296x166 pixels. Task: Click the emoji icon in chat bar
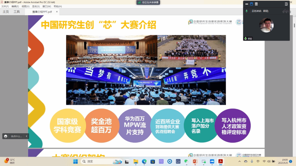point(6,136)
